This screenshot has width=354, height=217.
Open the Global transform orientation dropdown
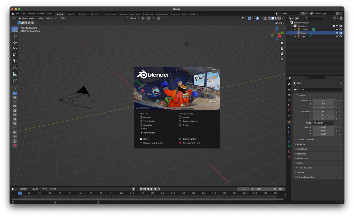pyautogui.click(x=133, y=18)
